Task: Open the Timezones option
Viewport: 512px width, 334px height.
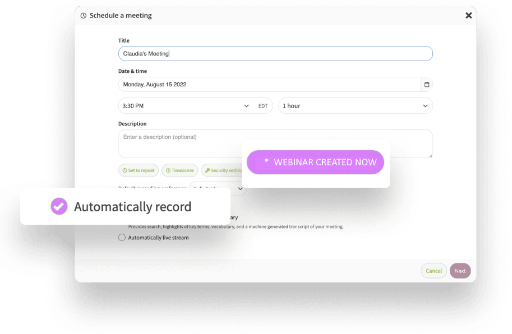Action: [179, 170]
